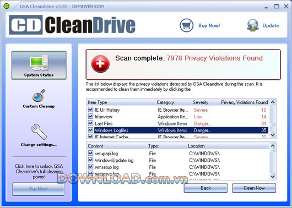Select the Last Files row text
The image size is (292, 208).
(x=104, y=124)
